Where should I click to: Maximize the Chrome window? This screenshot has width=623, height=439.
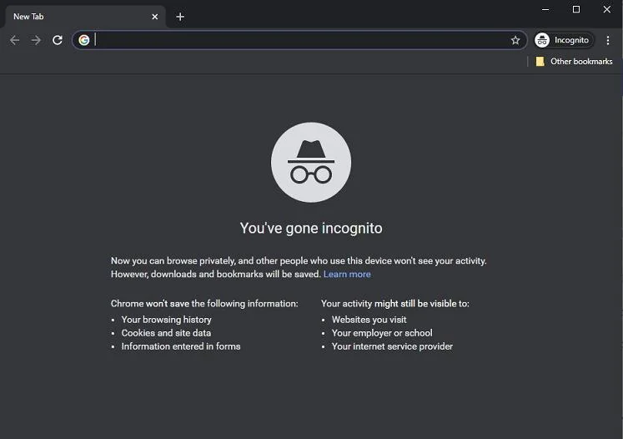click(576, 9)
